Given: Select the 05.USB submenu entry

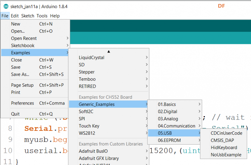Looking at the screenshot, I should click(175, 133).
